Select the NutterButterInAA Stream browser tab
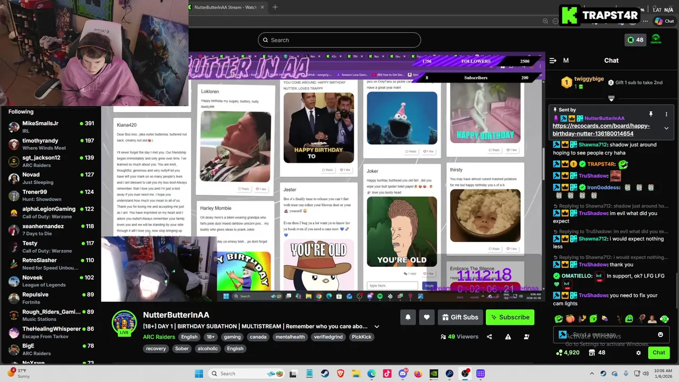This screenshot has width=679, height=382. 225,7
